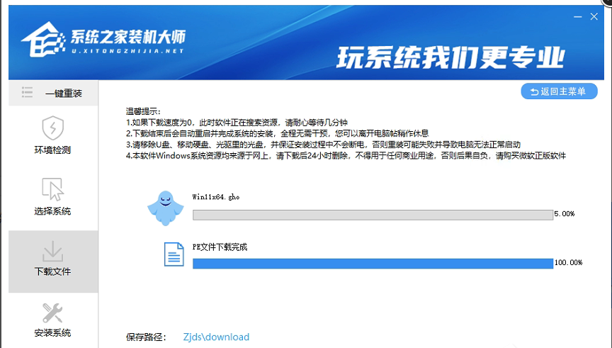
Task: Click the document icon beside PE文件下载完成
Action: pyautogui.click(x=174, y=254)
